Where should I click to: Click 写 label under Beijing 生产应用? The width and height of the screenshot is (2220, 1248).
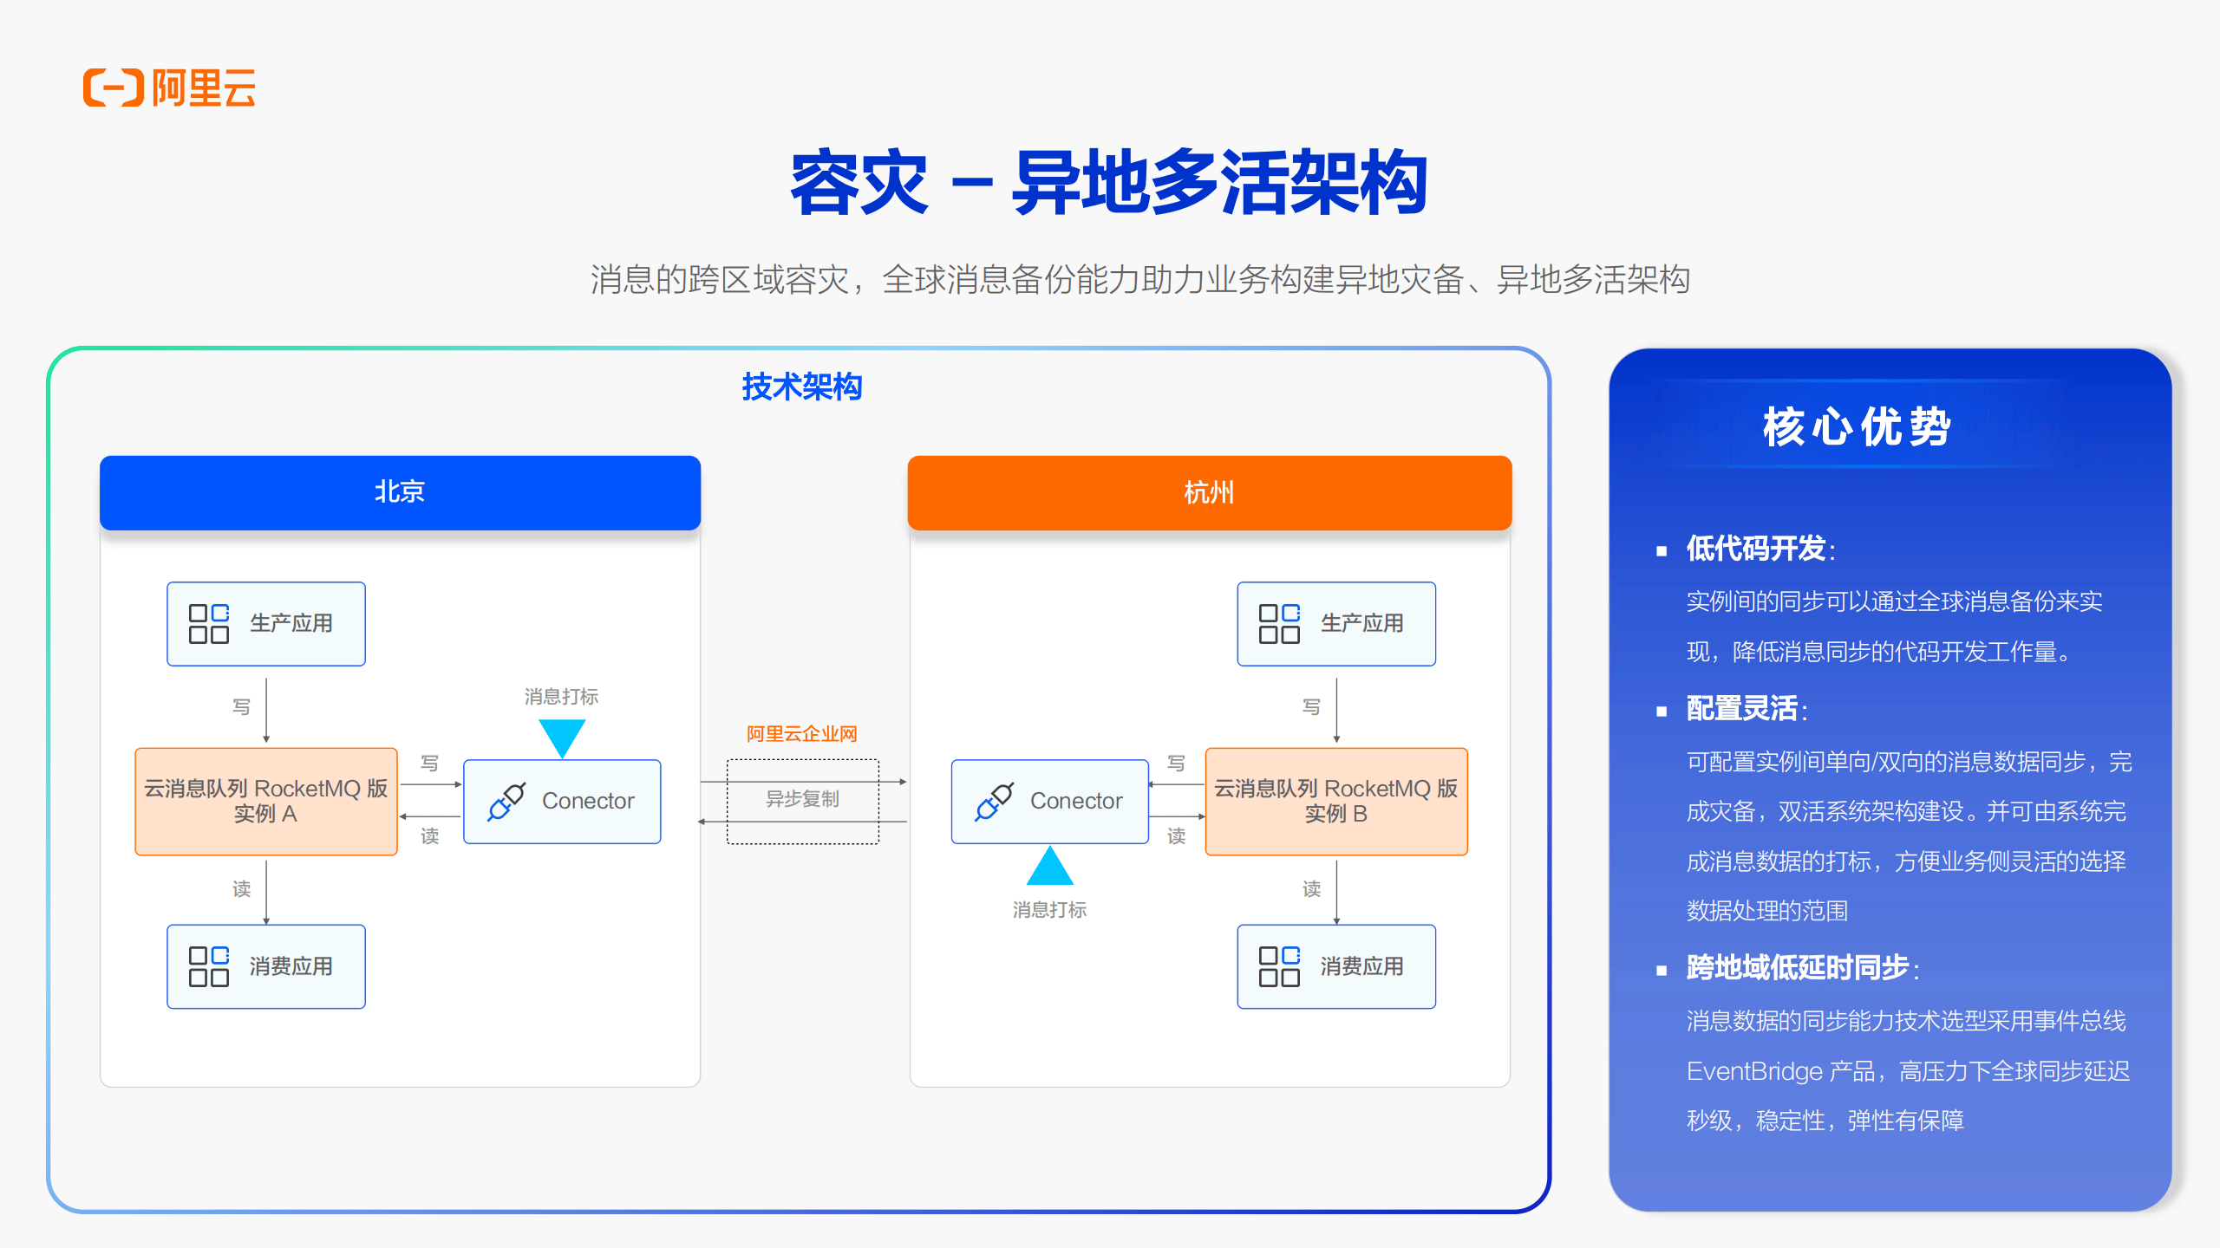pyautogui.click(x=241, y=707)
